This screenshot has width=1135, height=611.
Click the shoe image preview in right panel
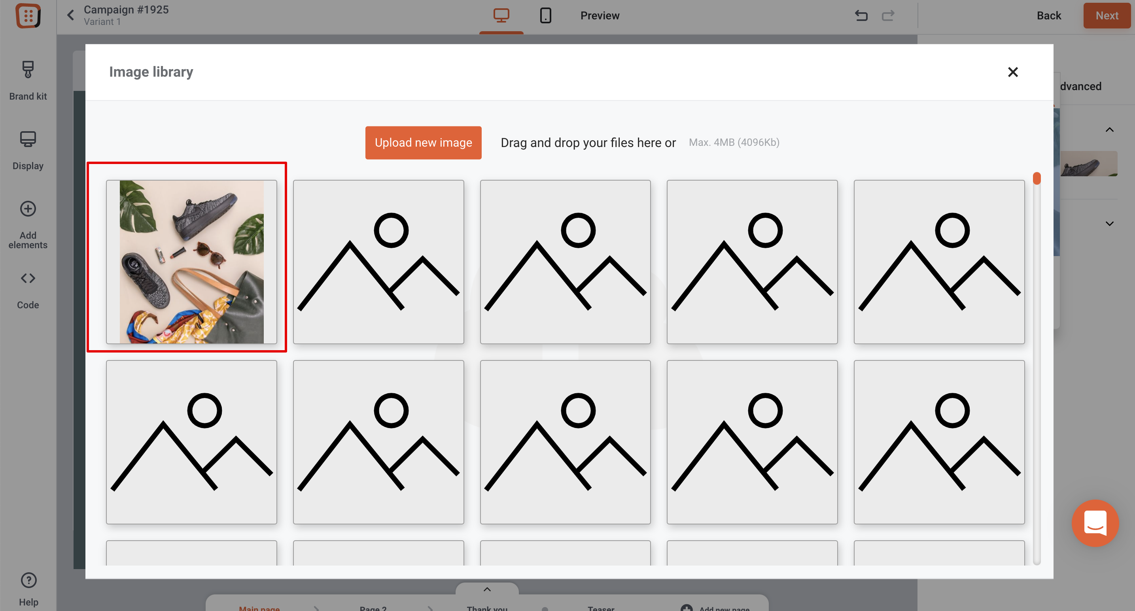coord(1088,164)
